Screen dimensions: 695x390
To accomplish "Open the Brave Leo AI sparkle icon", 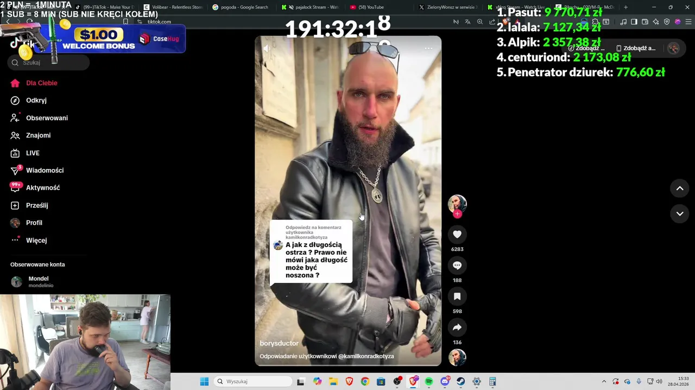I will tap(656, 22).
